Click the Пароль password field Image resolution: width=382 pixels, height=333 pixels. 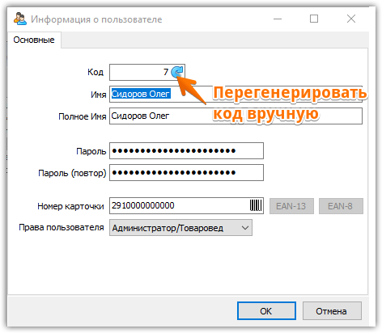[x=186, y=151]
